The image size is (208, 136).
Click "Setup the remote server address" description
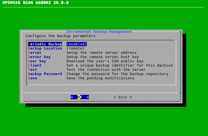101,53
